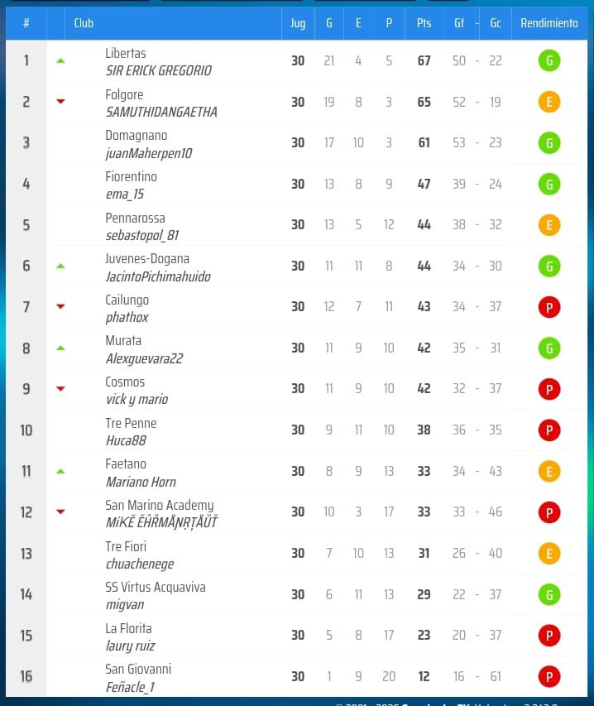The width and height of the screenshot is (594, 706).
Task: Click the green G badge for SS Virtus Acquaviva
Action: pyautogui.click(x=548, y=594)
